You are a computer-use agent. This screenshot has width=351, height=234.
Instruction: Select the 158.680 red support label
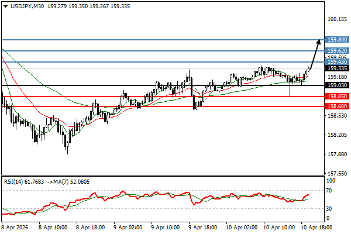click(x=337, y=106)
